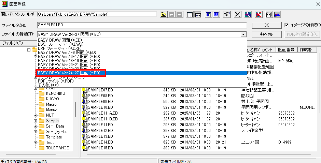Switch to the detail list view icon

[198, 15]
